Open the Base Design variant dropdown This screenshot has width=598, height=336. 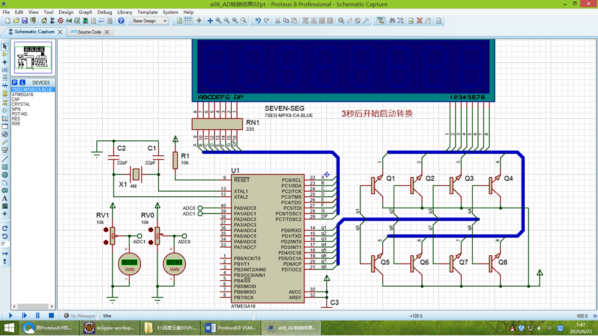coord(150,21)
